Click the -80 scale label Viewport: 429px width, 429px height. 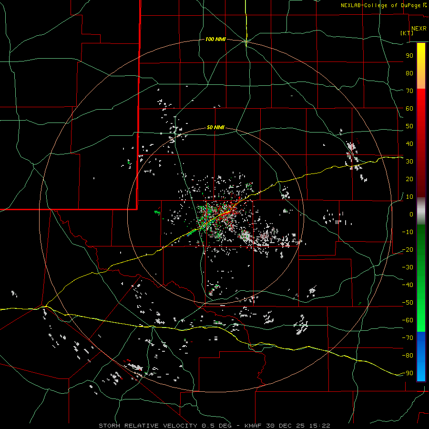pyautogui.click(x=408, y=356)
